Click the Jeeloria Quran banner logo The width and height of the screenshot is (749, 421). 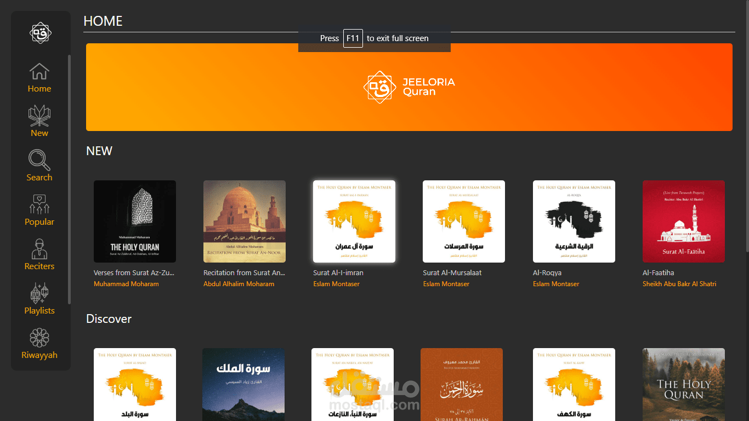pyautogui.click(x=409, y=87)
